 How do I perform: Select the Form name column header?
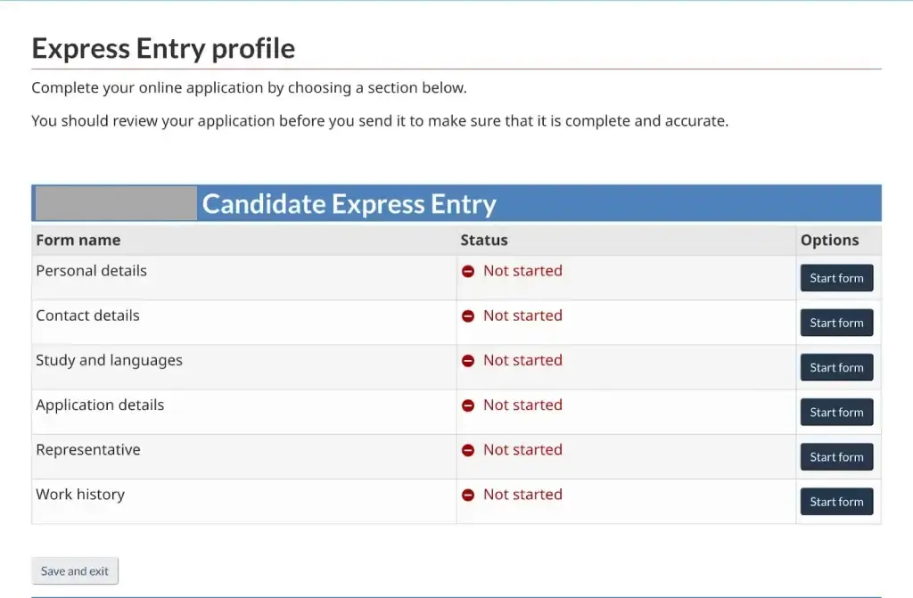[x=78, y=240]
